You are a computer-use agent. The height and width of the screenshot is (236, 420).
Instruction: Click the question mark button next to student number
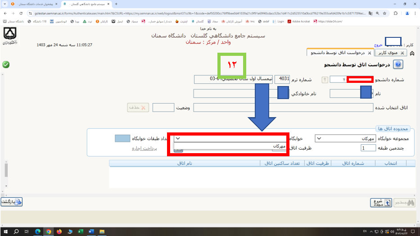pyautogui.click(x=324, y=80)
